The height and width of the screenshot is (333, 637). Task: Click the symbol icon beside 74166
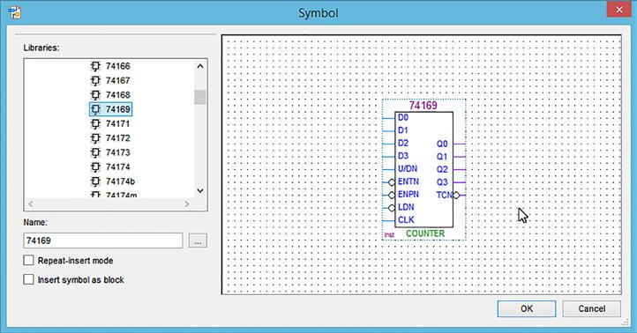click(x=95, y=66)
